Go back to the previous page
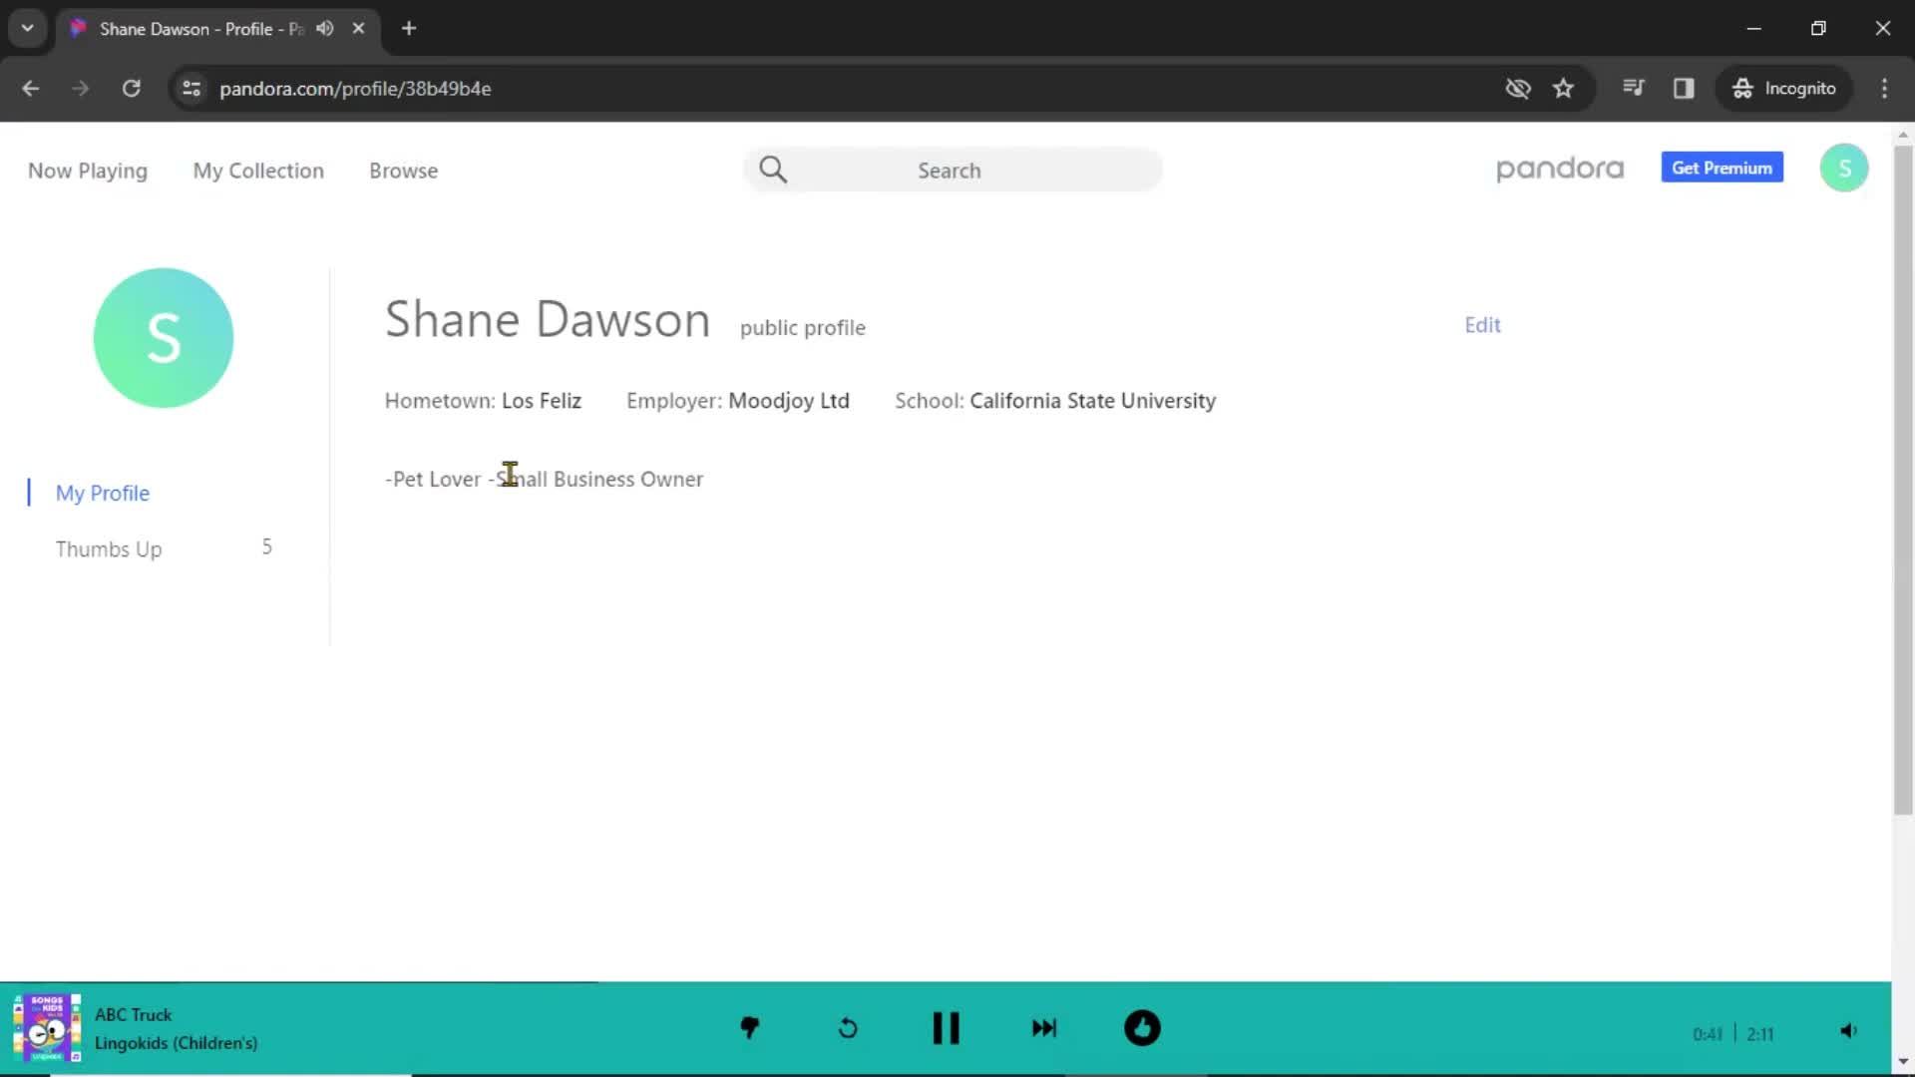The width and height of the screenshot is (1915, 1077). click(x=31, y=89)
